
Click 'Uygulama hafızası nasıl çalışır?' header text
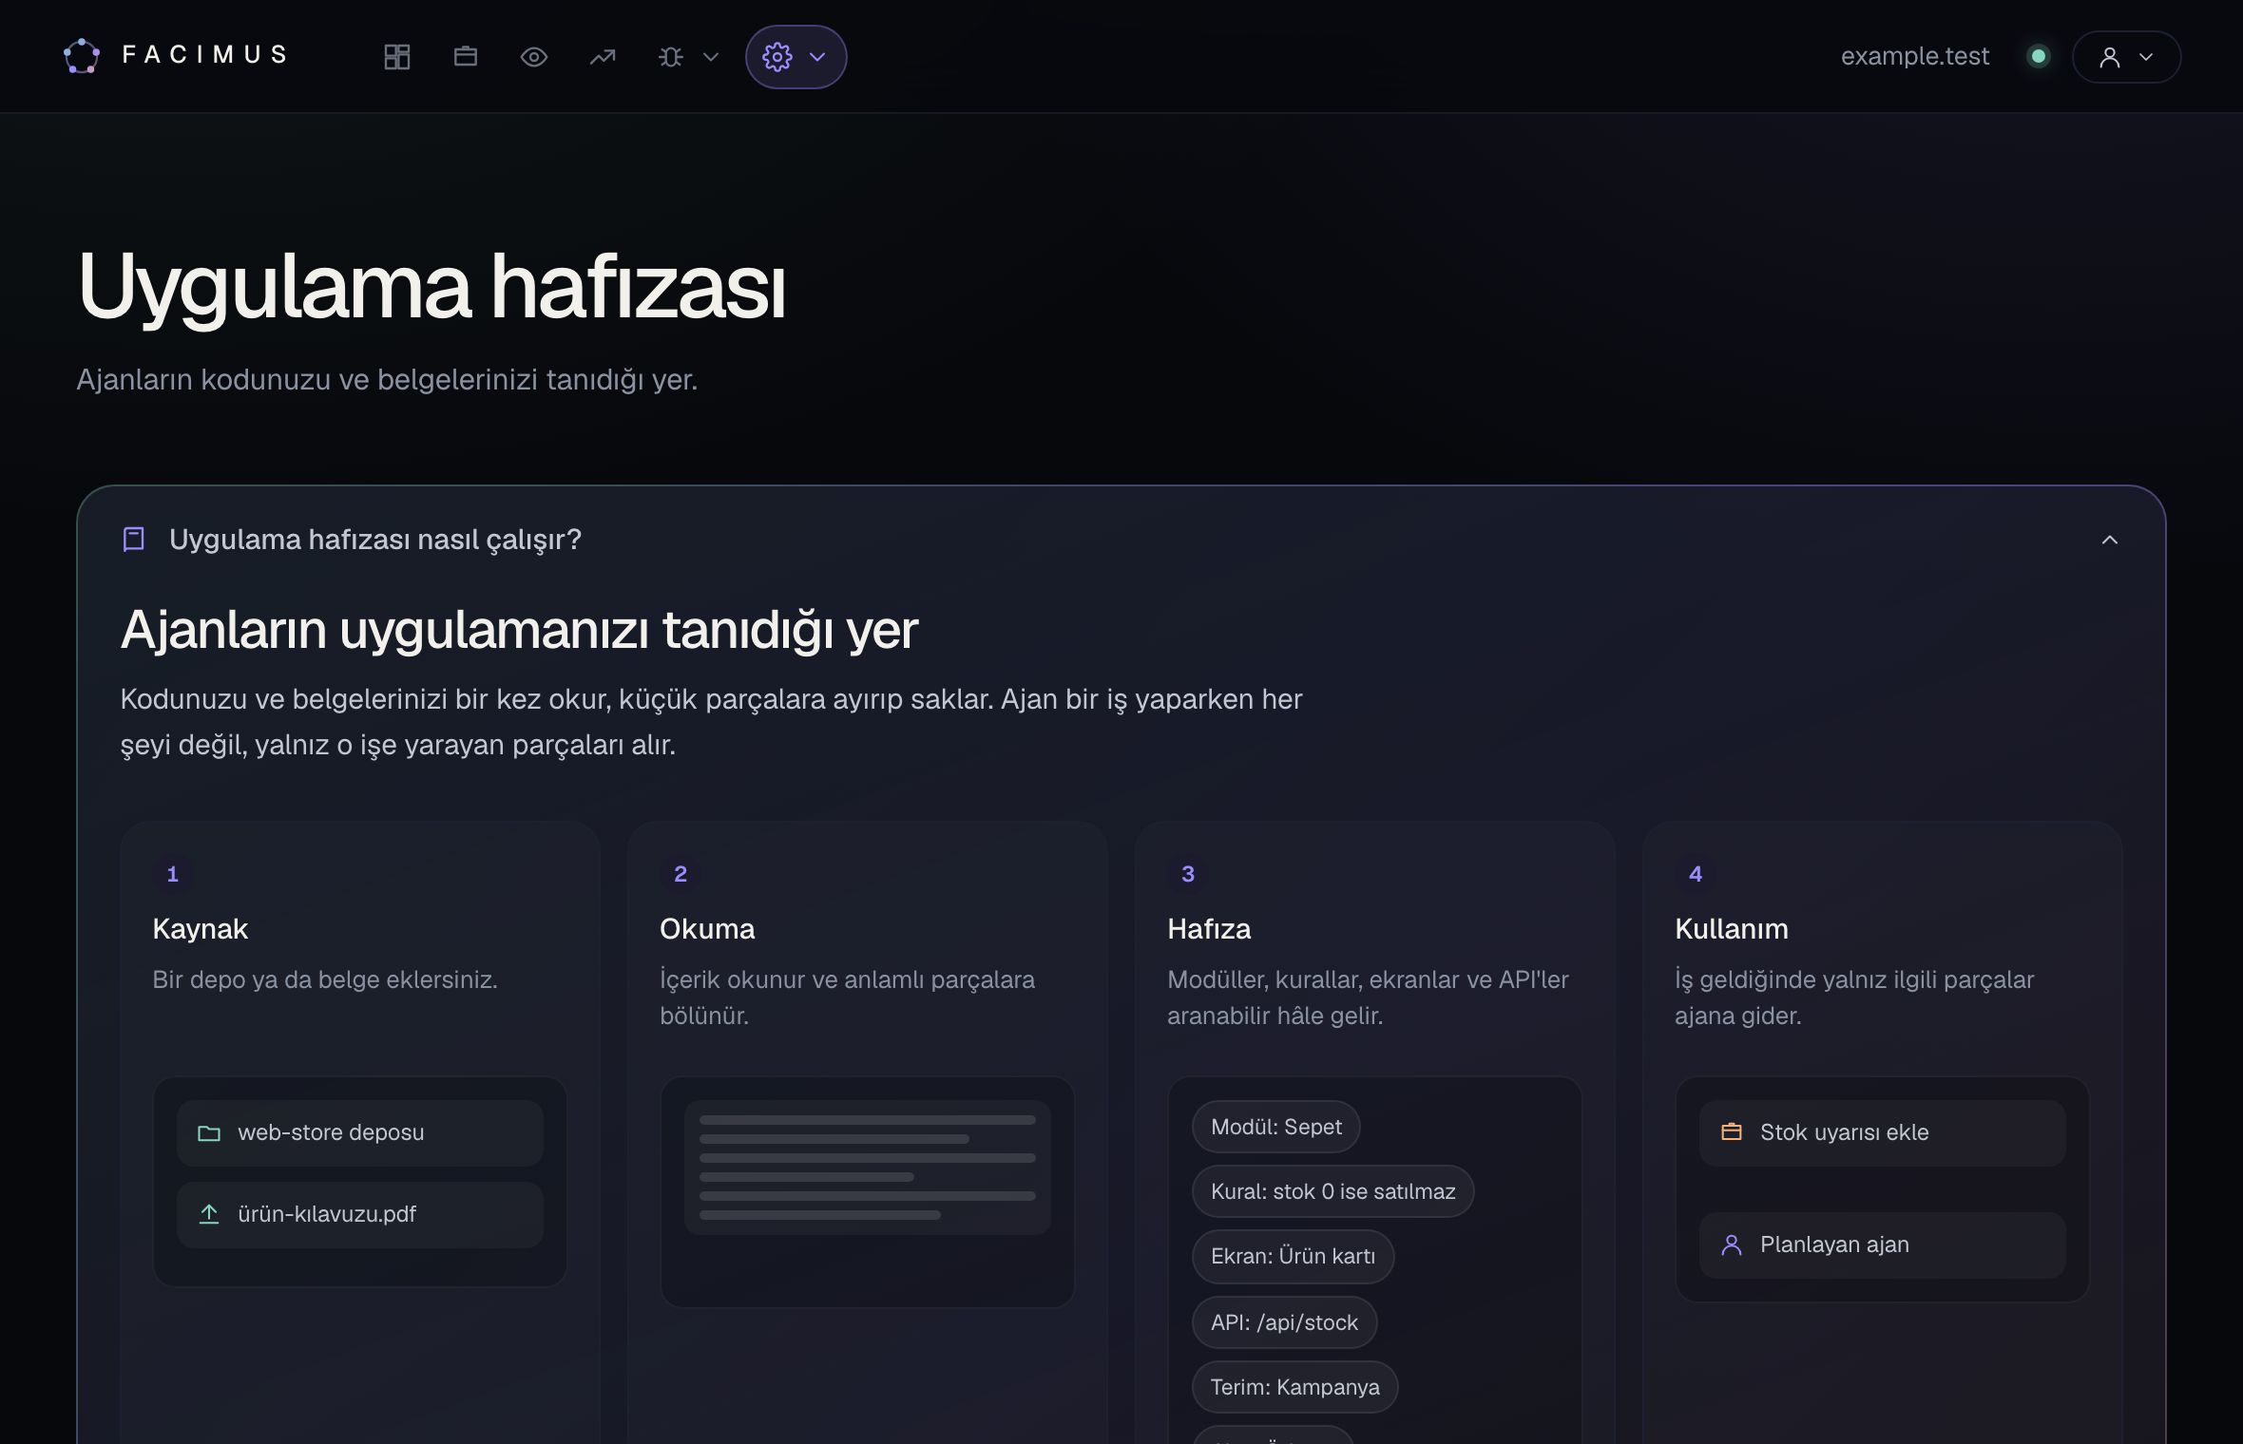coord(375,540)
